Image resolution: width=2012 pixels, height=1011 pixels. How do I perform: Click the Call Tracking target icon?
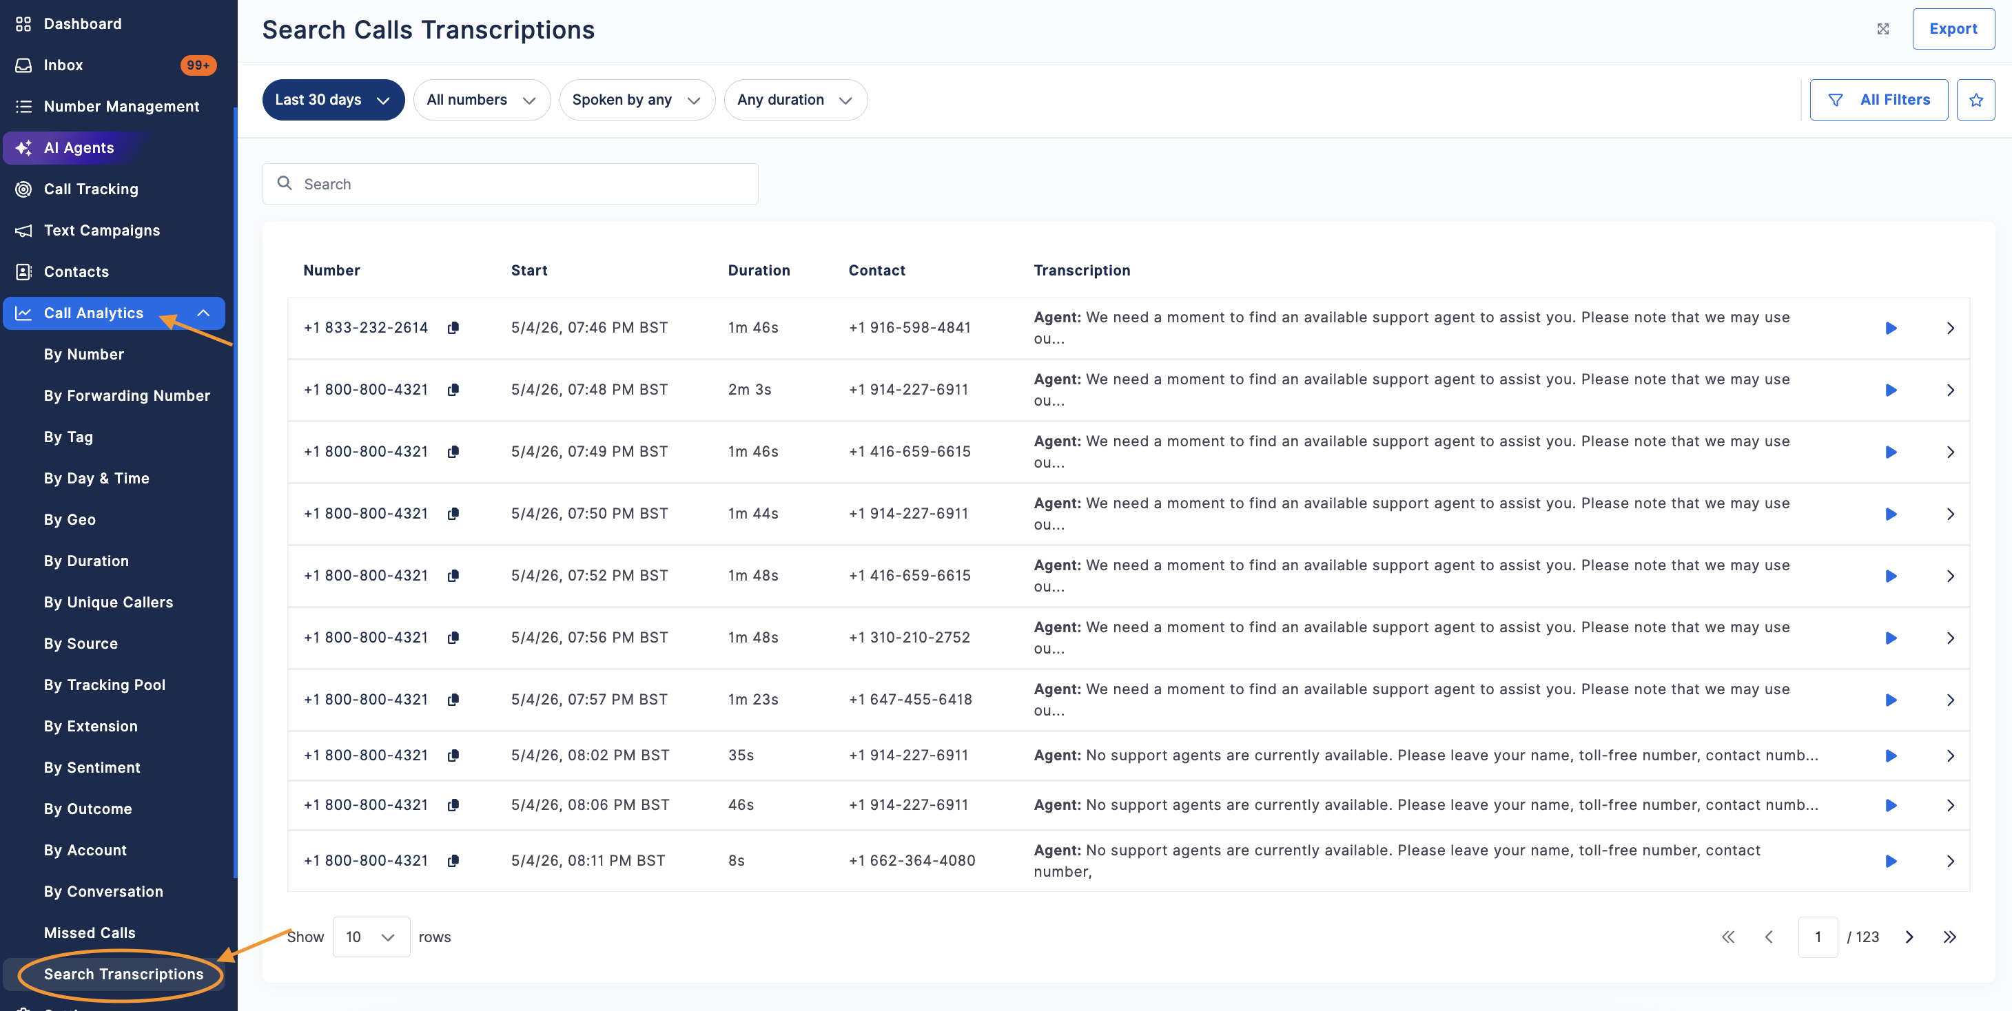tap(23, 189)
